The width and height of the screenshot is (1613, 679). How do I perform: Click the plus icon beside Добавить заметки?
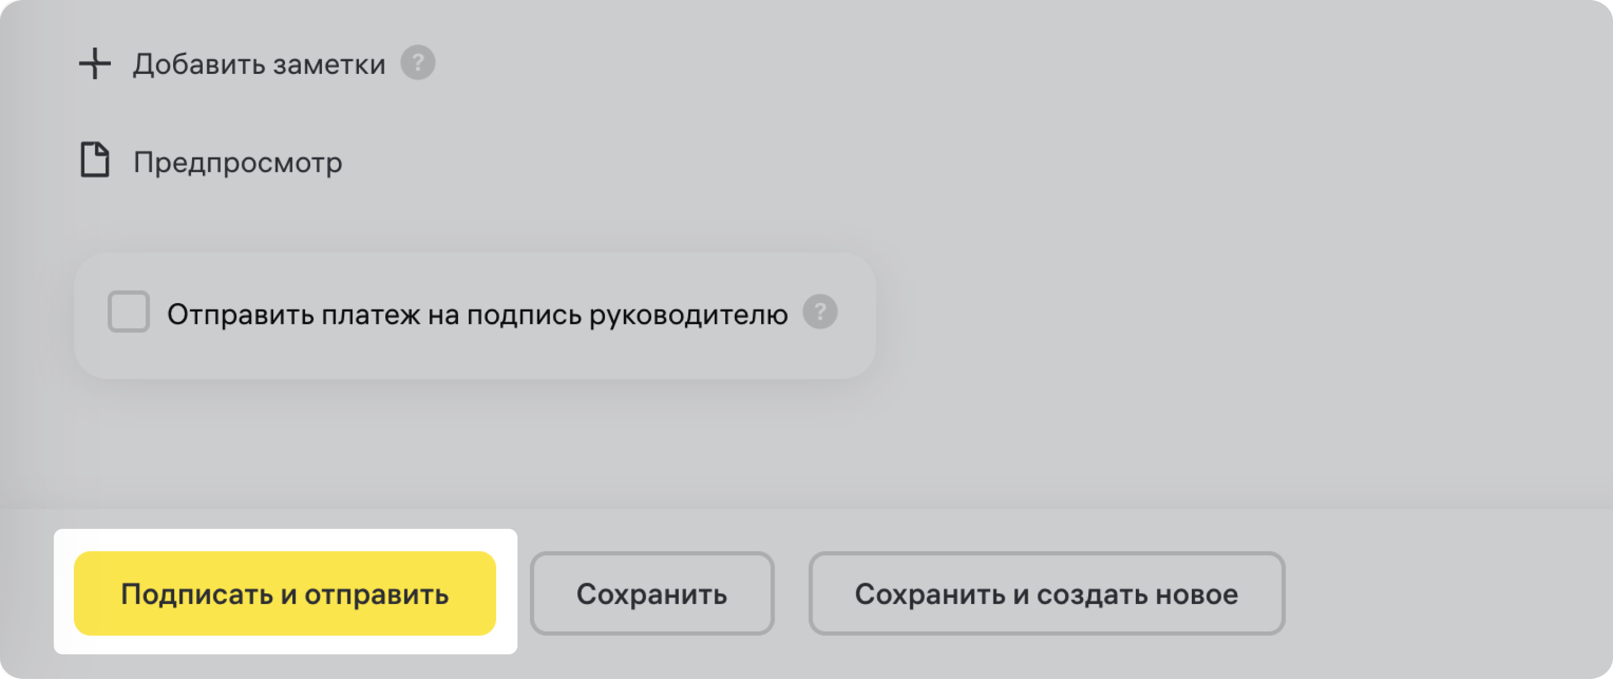click(95, 64)
